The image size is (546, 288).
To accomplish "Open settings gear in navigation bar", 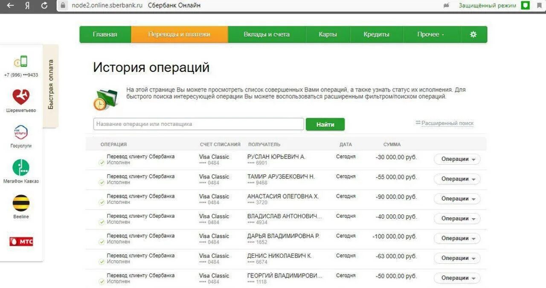I will click(473, 34).
